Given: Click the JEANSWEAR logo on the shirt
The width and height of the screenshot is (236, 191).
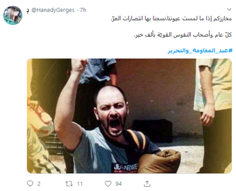Looking at the screenshot, I should coord(125,167).
